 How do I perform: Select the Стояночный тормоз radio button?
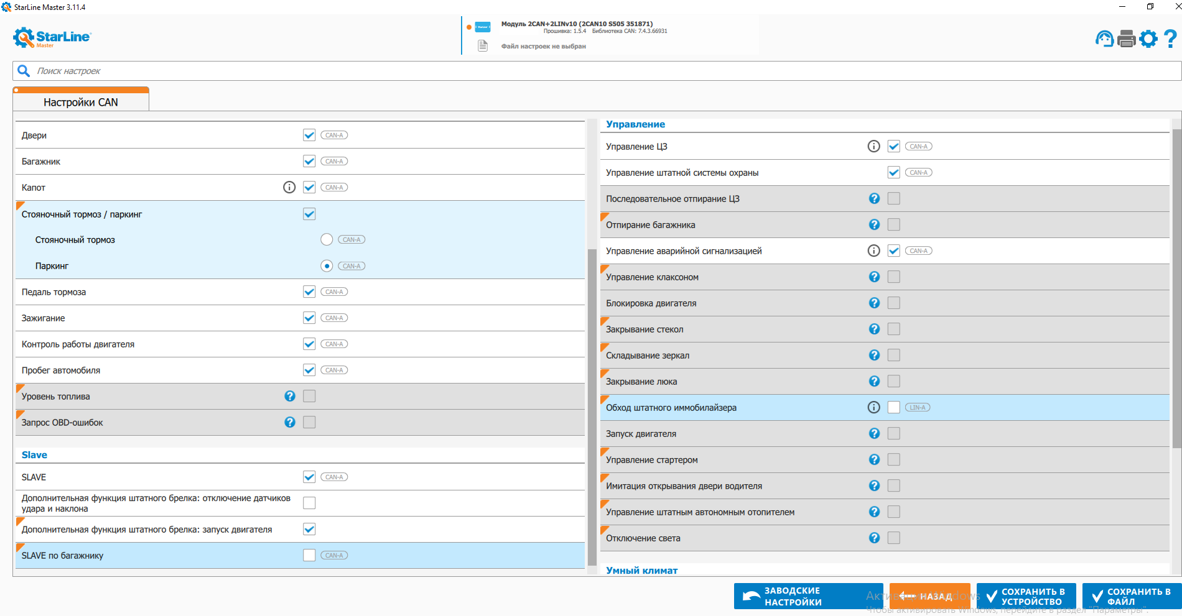pos(327,239)
